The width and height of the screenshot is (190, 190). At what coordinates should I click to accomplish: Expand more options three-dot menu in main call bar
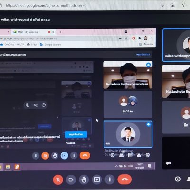(x=110, y=180)
